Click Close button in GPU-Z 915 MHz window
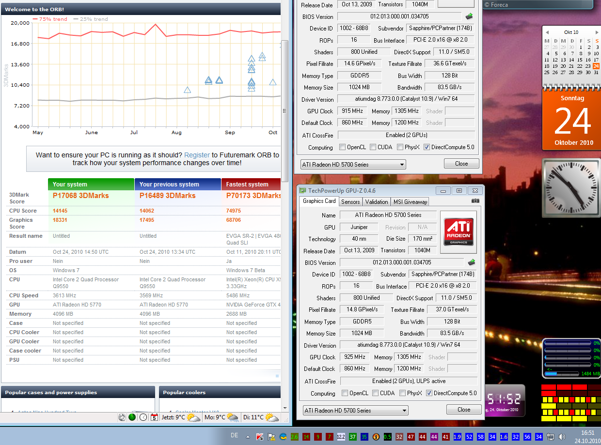The width and height of the screenshot is (601, 445). 461,164
